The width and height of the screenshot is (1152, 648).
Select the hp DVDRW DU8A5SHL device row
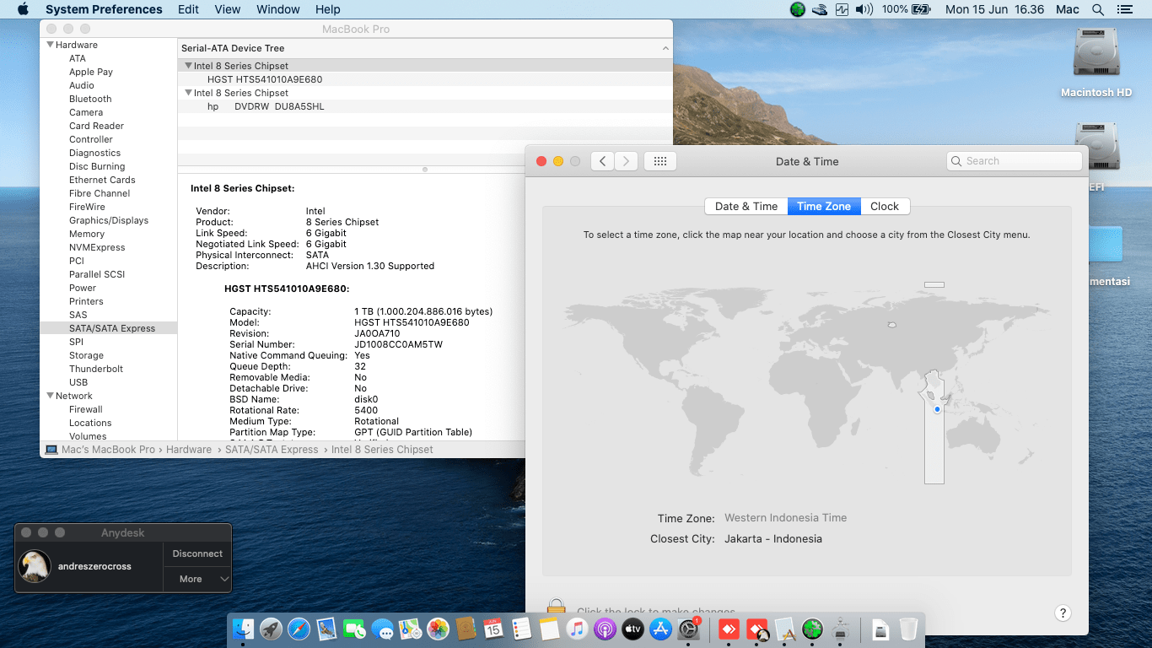[x=425, y=106]
